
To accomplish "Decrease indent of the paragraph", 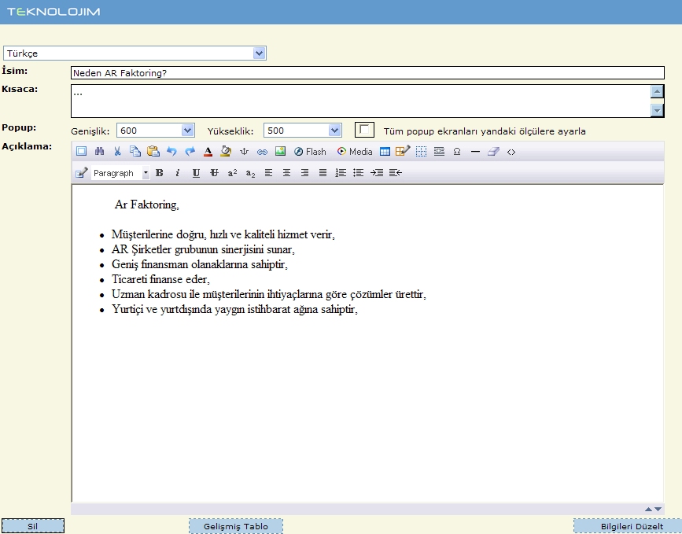I will coord(396,173).
